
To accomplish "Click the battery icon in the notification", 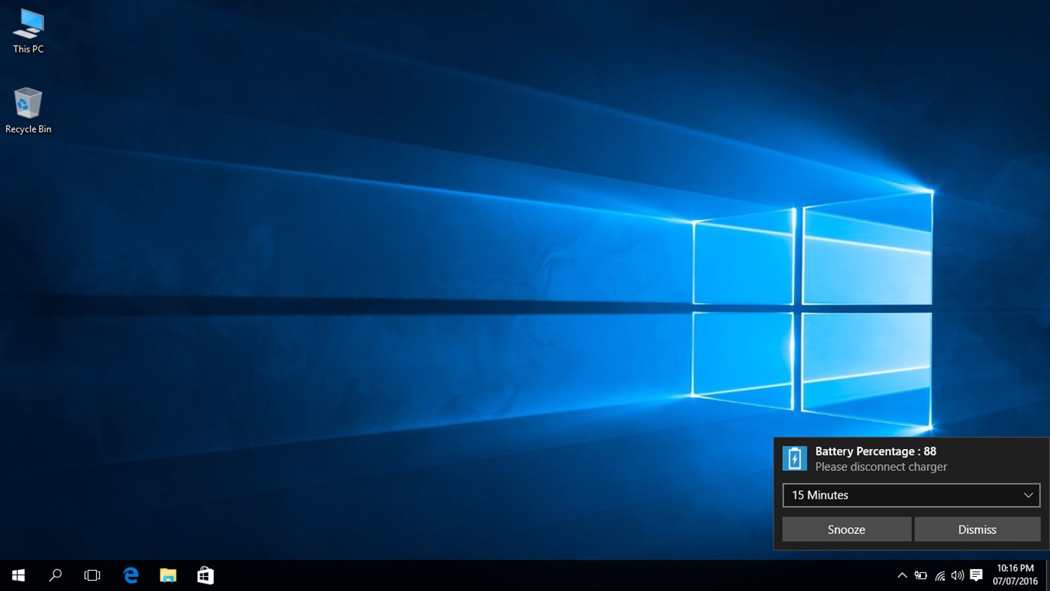I will click(x=794, y=458).
